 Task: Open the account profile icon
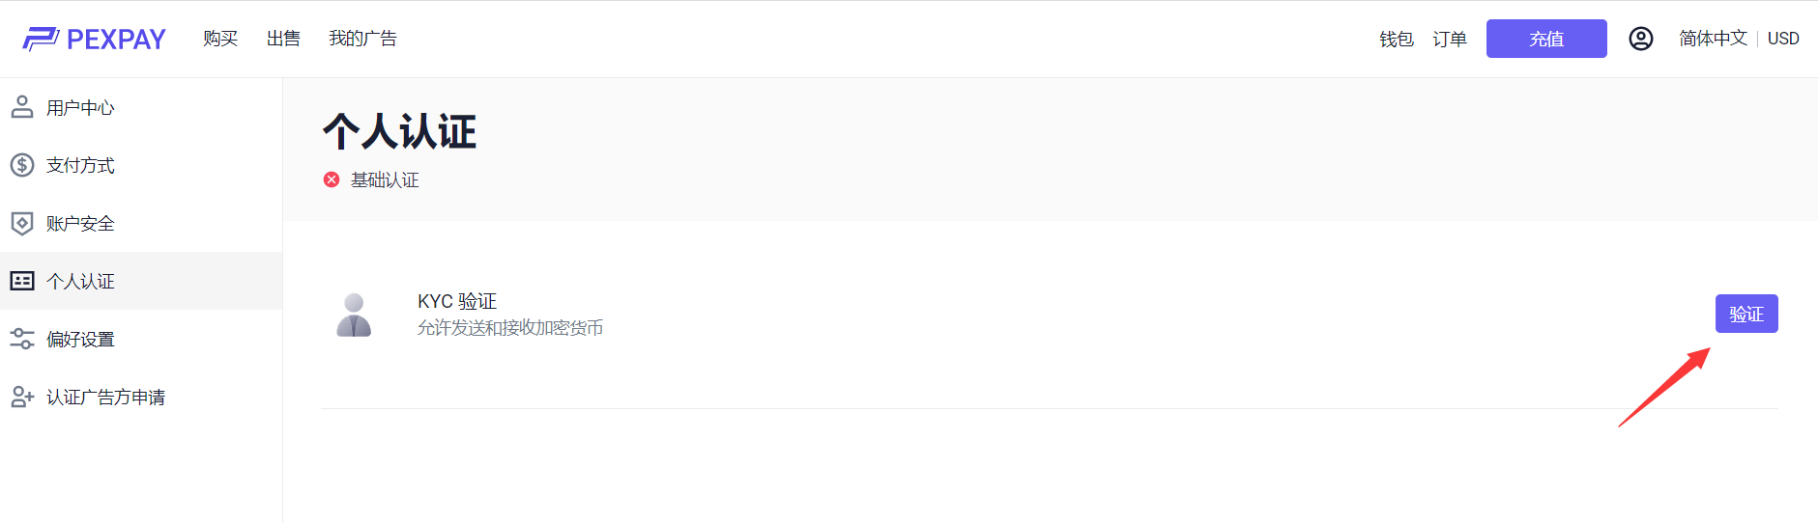(x=1640, y=39)
